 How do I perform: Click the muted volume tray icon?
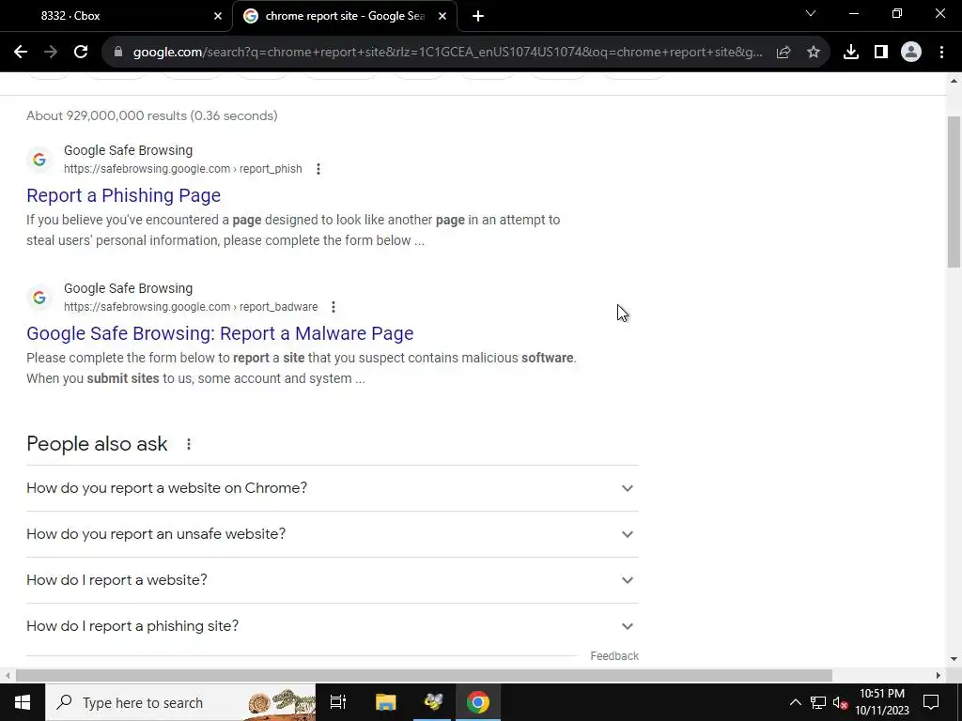pyautogui.click(x=841, y=702)
